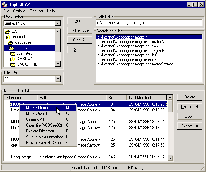Click the Duplic8 title bar app icon
The height and width of the screenshot is (172, 206).
point(4,4)
